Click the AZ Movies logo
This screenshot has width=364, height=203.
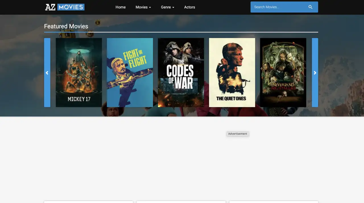tap(65, 7)
